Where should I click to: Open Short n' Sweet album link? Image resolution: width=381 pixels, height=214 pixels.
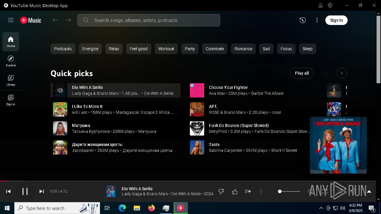[x=284, y=150]
